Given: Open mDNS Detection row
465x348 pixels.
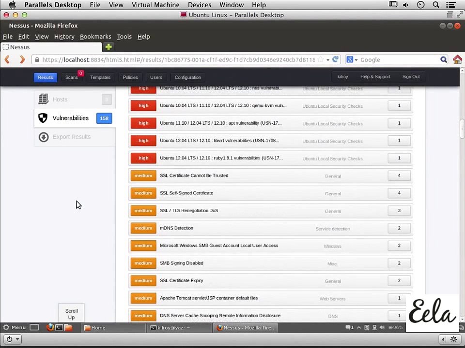Looking at the screenshot, I should click(x=270, y=228).
